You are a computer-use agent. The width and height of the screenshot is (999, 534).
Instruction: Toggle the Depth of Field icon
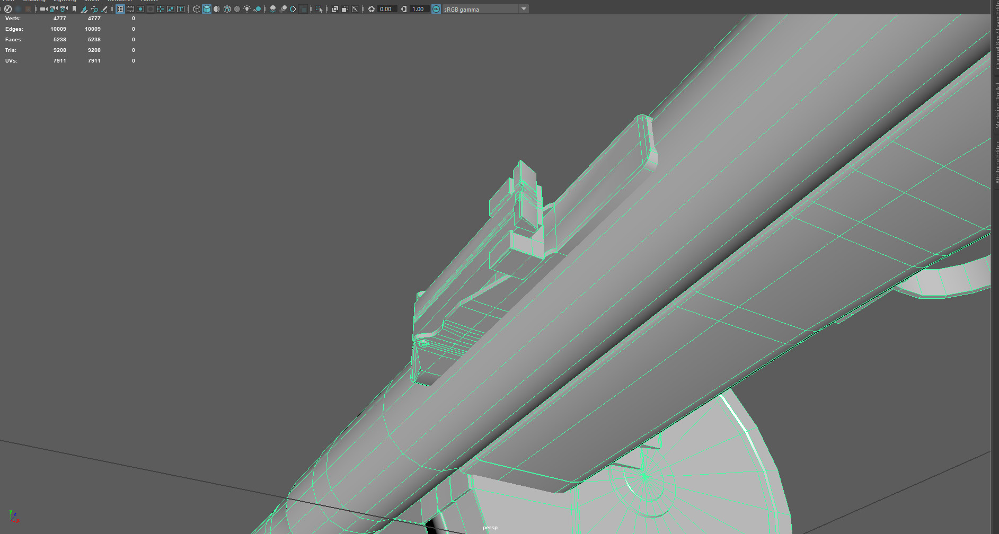(x=303, y=9)
